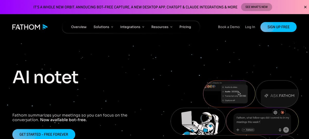Click the Log In link

[250, 27]
